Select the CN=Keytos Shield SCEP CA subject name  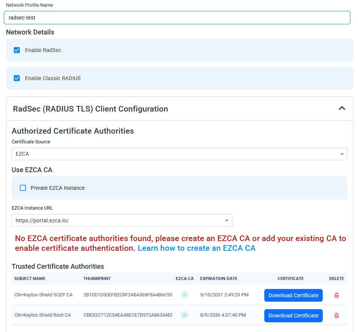tap(43, 295)
